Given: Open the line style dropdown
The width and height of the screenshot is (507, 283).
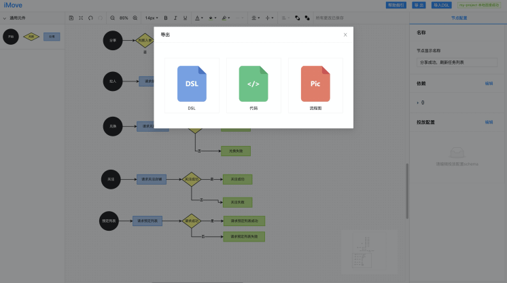Looking at the screenshot, I should 239,18.
